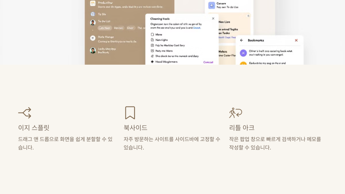Click the To Do List avatar in brown sidebar
345x194 pixels.
pyautogui.click(x=93, y=23)
